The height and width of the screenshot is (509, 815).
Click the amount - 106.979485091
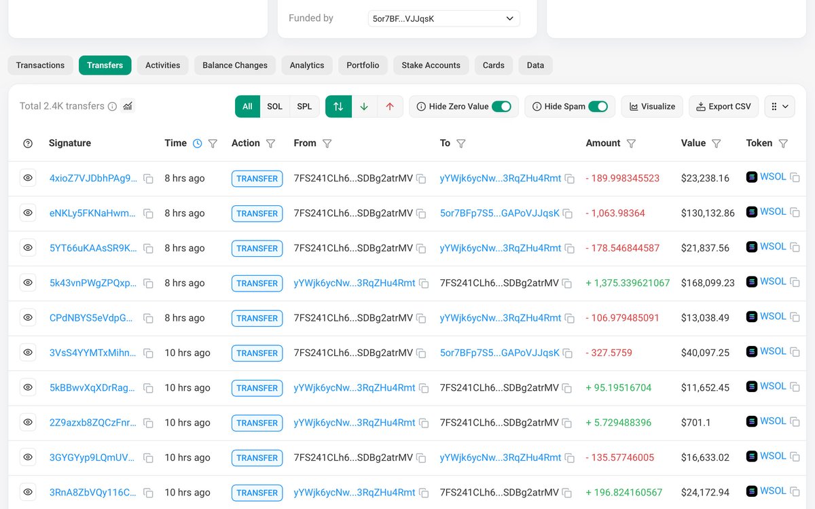click(623, 317)
